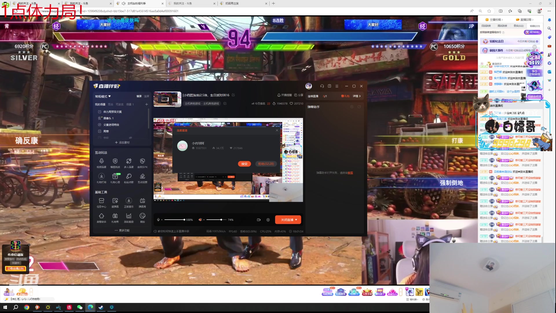Click the Windows Start button
The height and width of the screenshot is (313, 556).
tap(5, 307)
